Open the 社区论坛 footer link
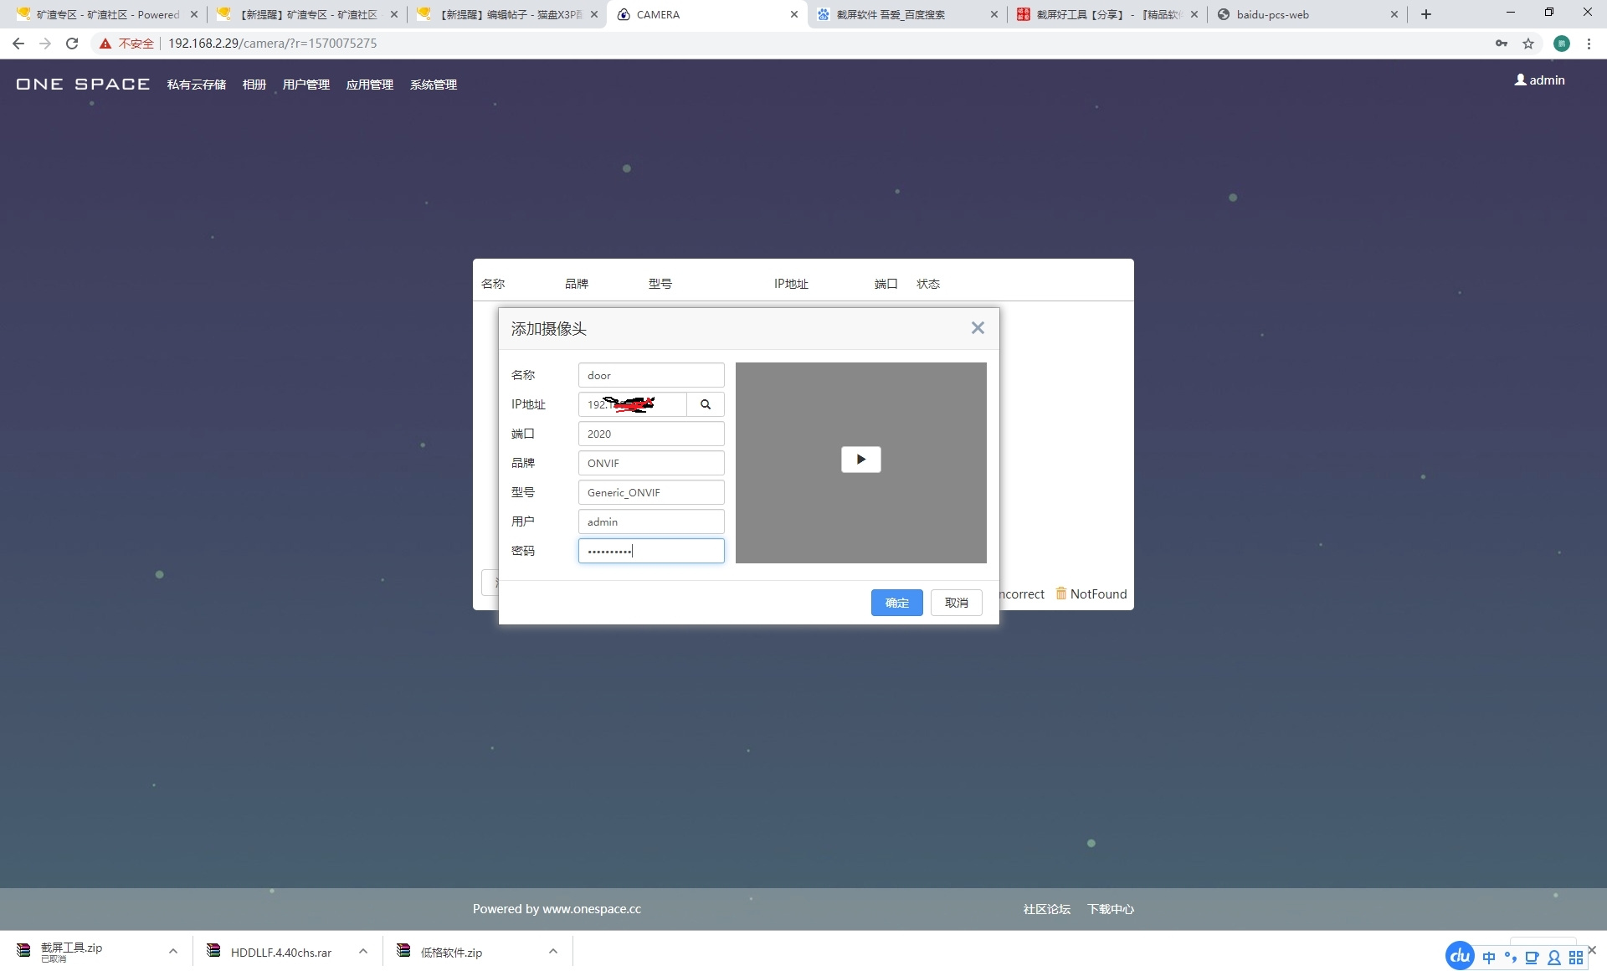This screenshot has width=1607, height=971. pyautogui.click(x=1046, y=909)
